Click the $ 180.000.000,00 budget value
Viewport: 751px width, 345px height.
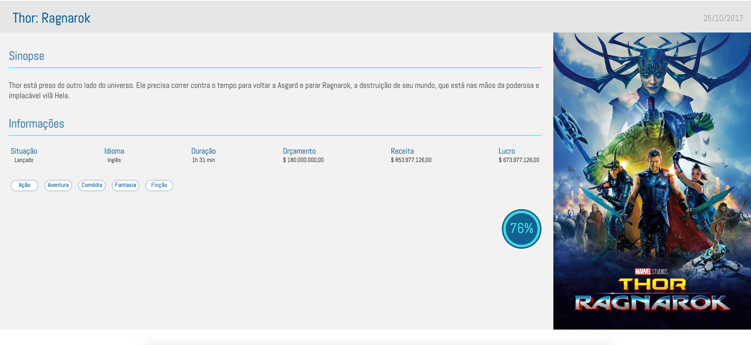tap(303, 160)
